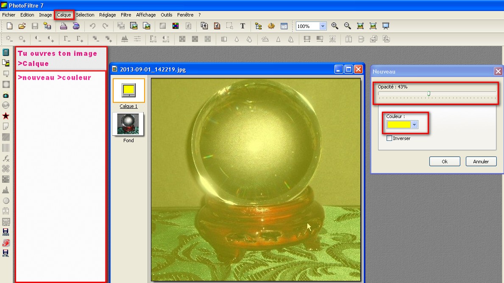Open the Filtre menu

(x=126, y=15)
